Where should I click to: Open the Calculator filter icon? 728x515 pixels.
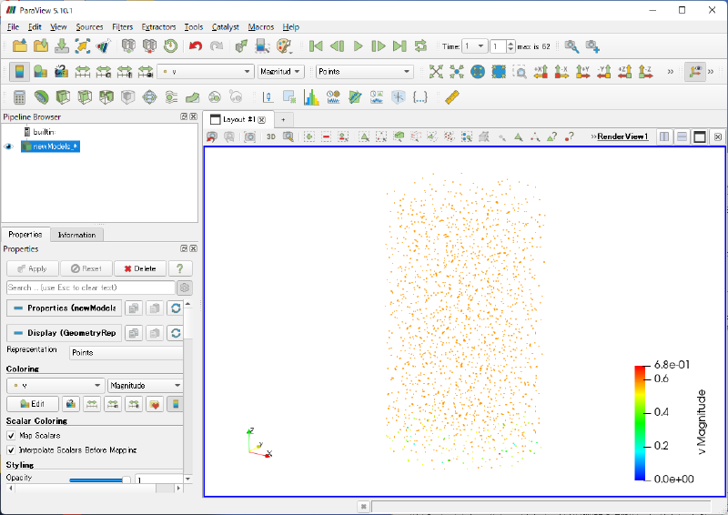19,97
